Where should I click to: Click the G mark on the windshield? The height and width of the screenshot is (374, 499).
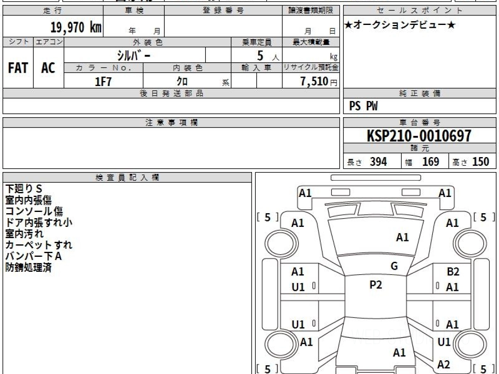click(394, 266)
